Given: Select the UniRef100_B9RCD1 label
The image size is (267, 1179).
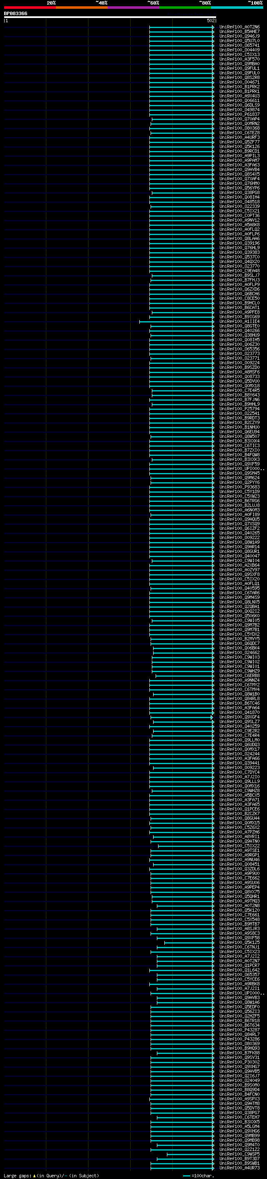Looking at the screenshot, I should coord(239,151).
